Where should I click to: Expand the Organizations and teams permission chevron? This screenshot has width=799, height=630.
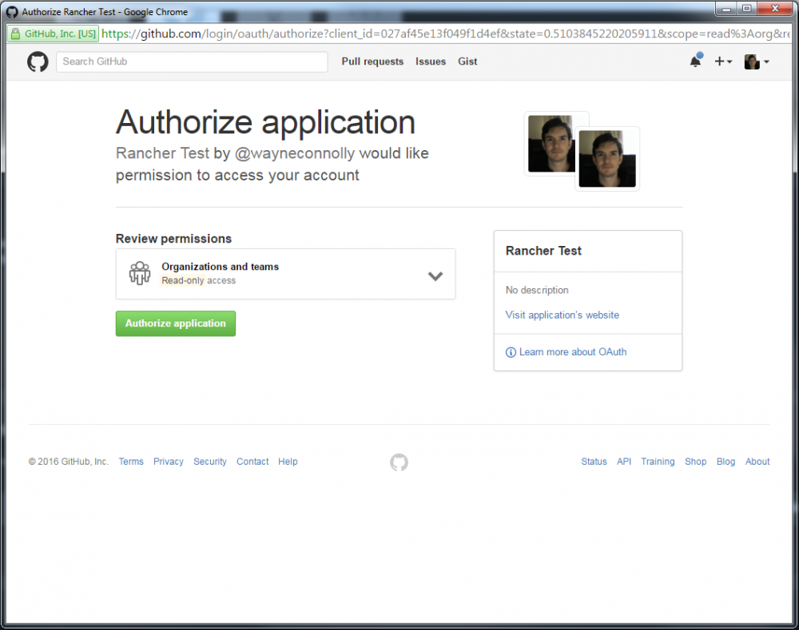click(435, 276)
